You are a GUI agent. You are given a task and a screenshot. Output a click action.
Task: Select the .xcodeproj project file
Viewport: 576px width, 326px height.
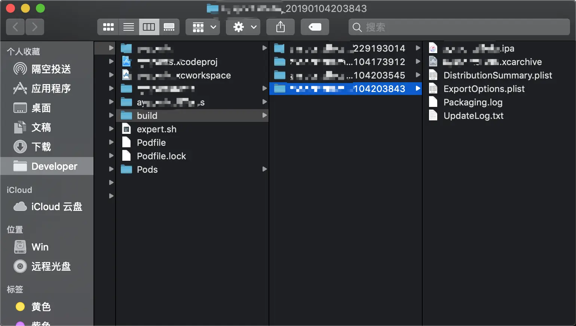coord(192,62)
